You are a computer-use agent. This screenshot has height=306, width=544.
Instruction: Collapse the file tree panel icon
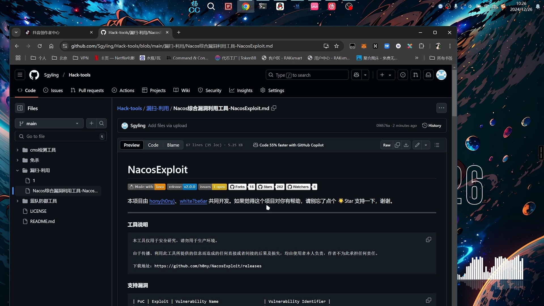coord(20,108)
